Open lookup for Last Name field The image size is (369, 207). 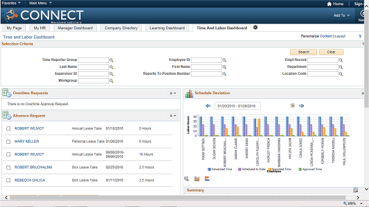(111, 67)
